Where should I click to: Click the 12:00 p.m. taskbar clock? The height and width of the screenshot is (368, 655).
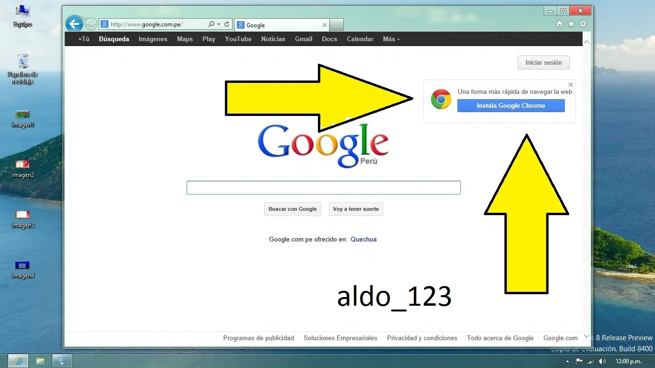628,361
